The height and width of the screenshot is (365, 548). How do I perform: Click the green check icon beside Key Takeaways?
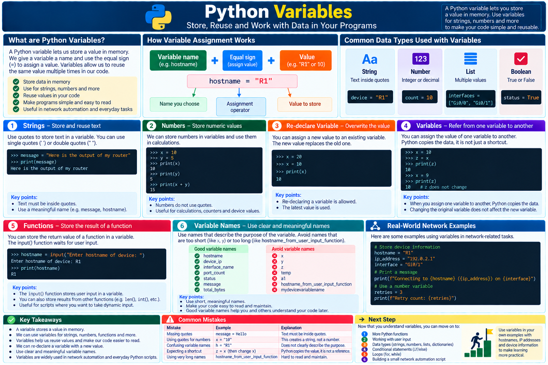pos(11,320)
